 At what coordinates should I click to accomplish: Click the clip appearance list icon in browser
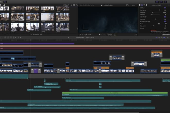pos(71,5)
